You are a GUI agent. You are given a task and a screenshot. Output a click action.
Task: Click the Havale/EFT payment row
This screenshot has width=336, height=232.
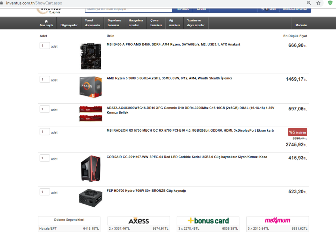click(69, 229)
